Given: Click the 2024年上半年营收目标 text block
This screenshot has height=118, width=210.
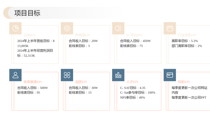Looking at the screenshot, I should coord(36,43).
